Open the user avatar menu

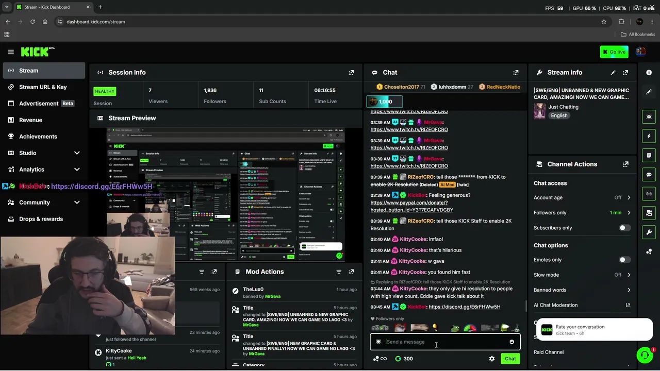pos(640,52)
